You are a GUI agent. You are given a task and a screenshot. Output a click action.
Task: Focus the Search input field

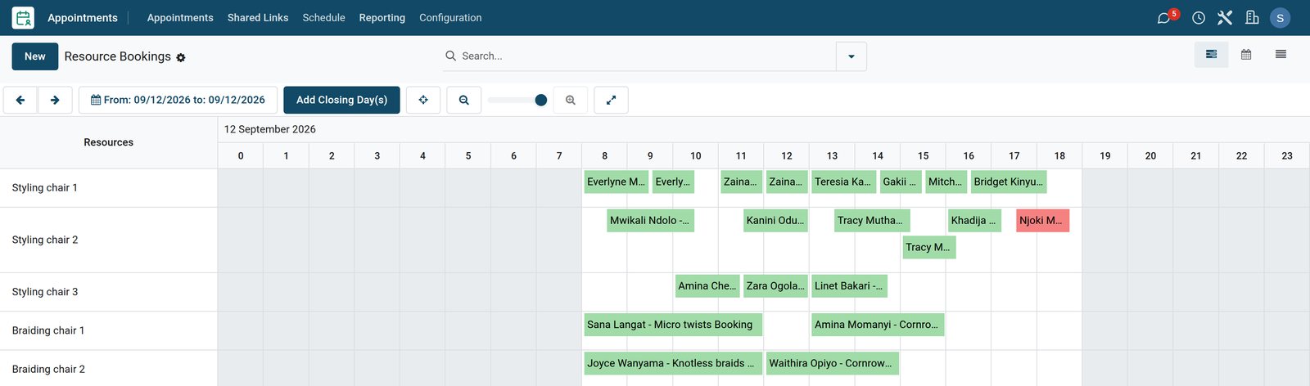pyautogui.click(x=645, y=56)
